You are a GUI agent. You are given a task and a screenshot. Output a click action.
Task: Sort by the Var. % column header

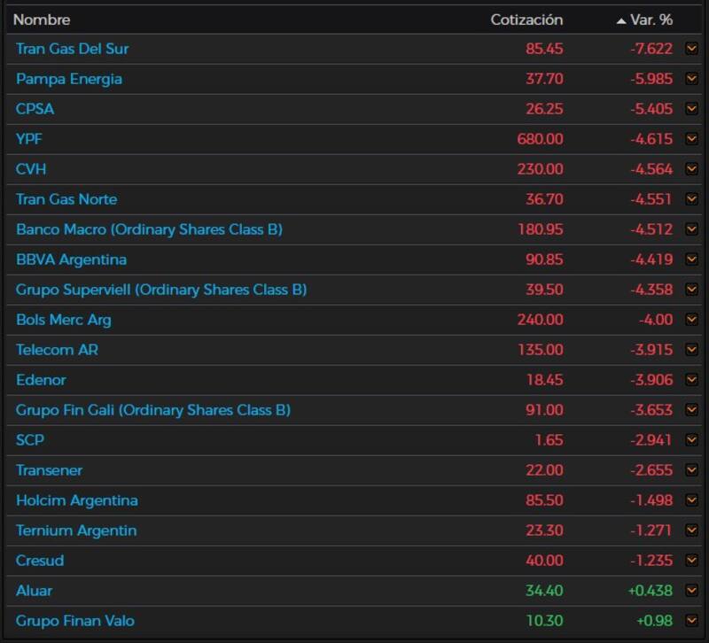pyautogui.click(x=651, y=19)
